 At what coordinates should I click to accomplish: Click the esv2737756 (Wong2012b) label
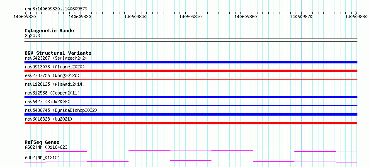tap(52, 75)
